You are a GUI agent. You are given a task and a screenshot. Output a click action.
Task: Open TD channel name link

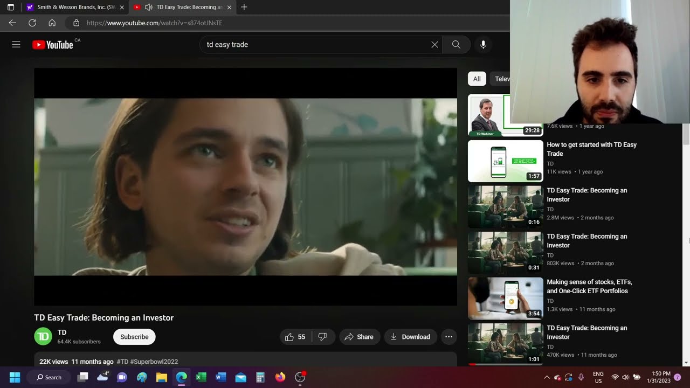(x=62, y=332)
